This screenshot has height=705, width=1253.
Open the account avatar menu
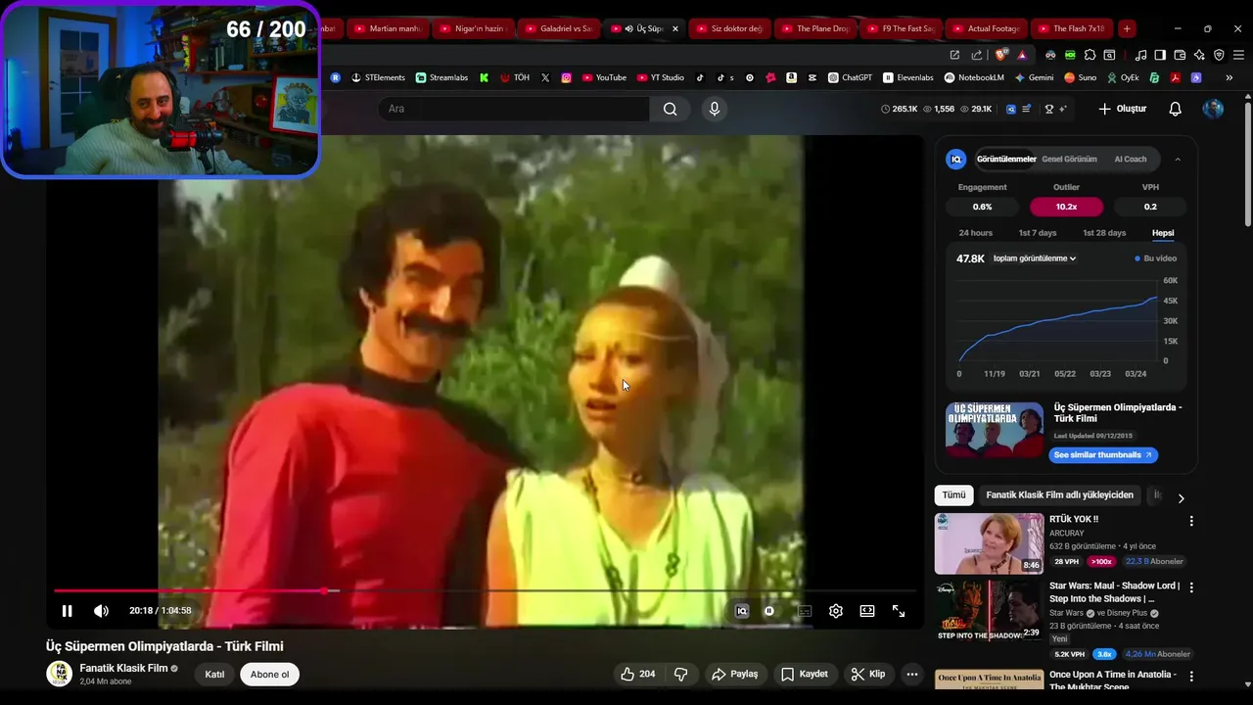(x=1213, y=109)
